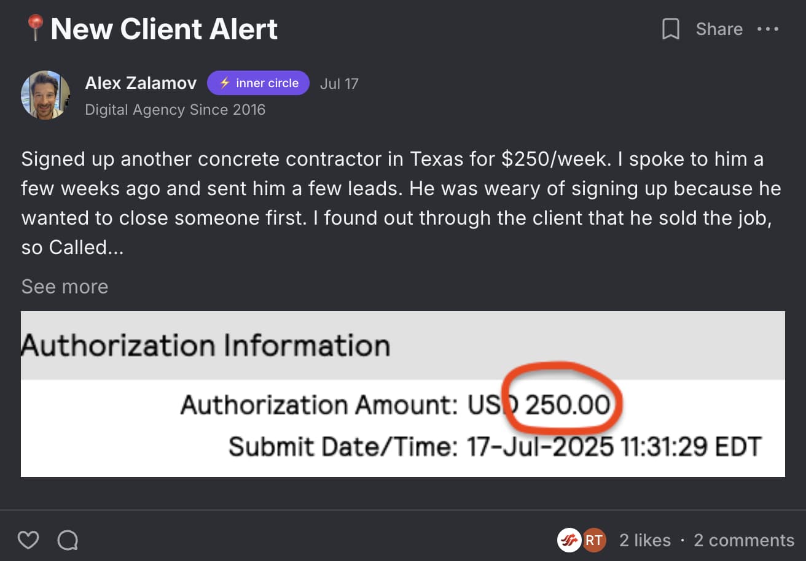The image size is (806, 561).
Task: Open the 2 comments thread
Action: pos(743,540)
